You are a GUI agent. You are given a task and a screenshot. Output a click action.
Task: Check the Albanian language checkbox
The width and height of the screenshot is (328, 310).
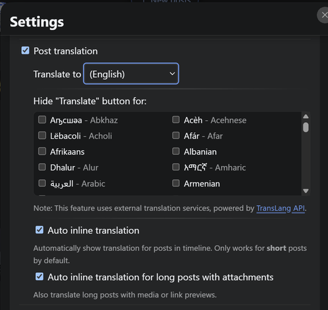tap(176, 151)
